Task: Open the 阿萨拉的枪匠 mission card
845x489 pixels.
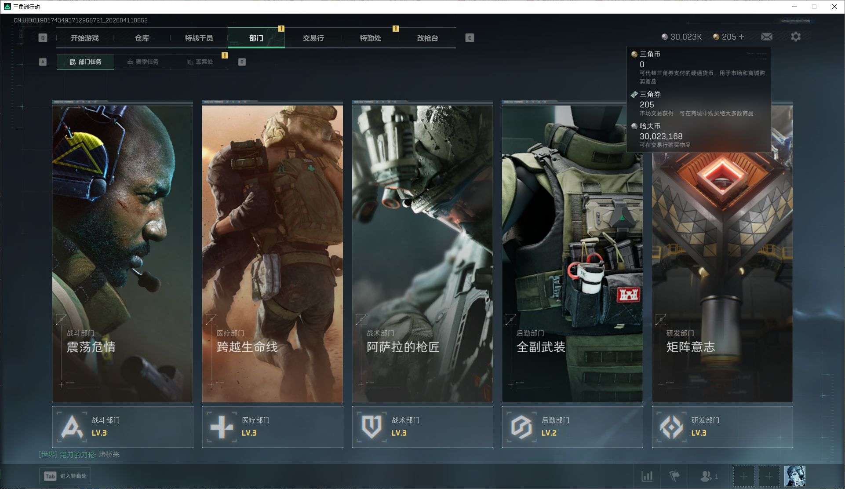Action: pyautogui.click(x=422, y=253)
